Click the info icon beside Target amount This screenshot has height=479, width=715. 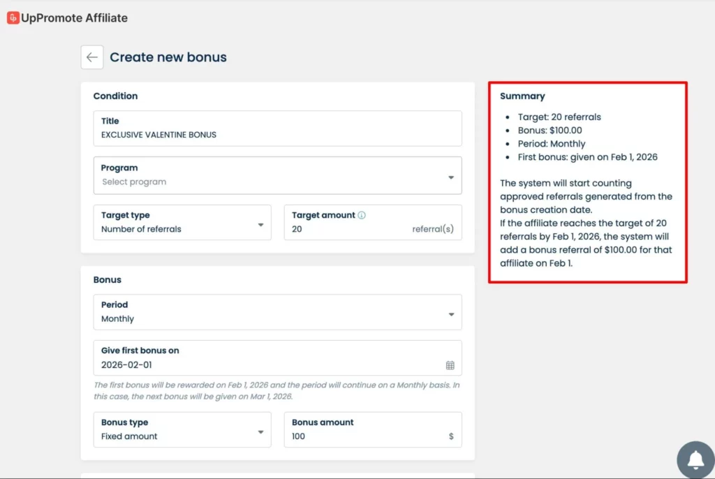click(362, 215)
